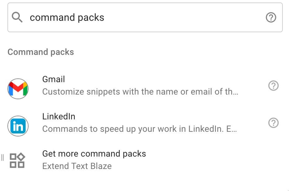The width and height of the screenshot is (289, 191).
Task: Click the LinkedIn logo icon
Action: 18,126
